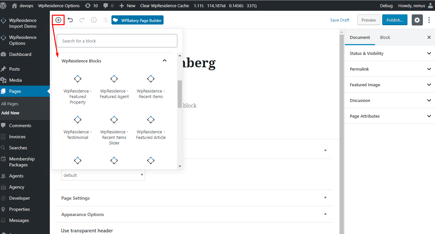Screen dimensions: 435x234
Task: Expand Status & Visibility panel
Action: click(x=390, y=53)
